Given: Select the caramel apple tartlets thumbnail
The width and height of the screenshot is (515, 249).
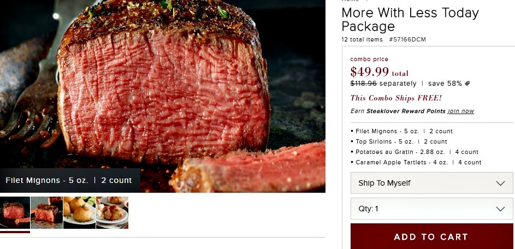Looking at the screenshot, I should [x=113, y=212].
